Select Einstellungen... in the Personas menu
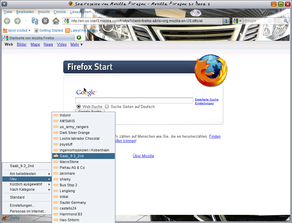 pyautogui.click(x=22, y=206)
